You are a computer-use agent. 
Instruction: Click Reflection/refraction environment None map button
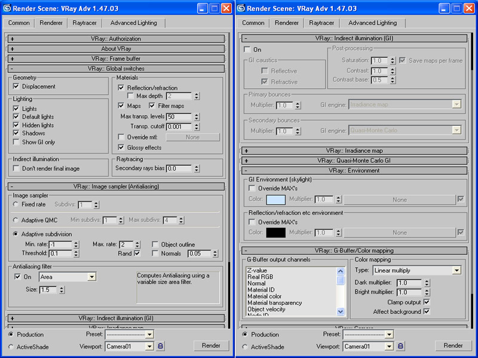point(400,233)
